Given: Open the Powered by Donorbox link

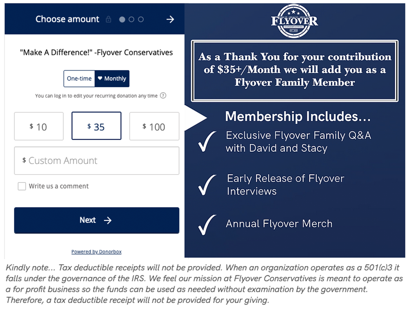Looking at the screenshot, I should click(96, 252).
